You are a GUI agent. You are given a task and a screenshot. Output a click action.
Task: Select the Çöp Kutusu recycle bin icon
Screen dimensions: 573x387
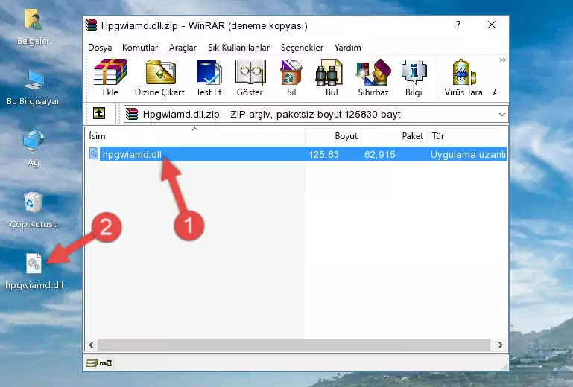pos(34,211)
